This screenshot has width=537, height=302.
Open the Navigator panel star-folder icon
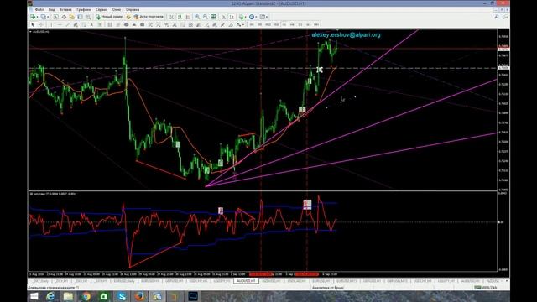[x=71, y=17]
